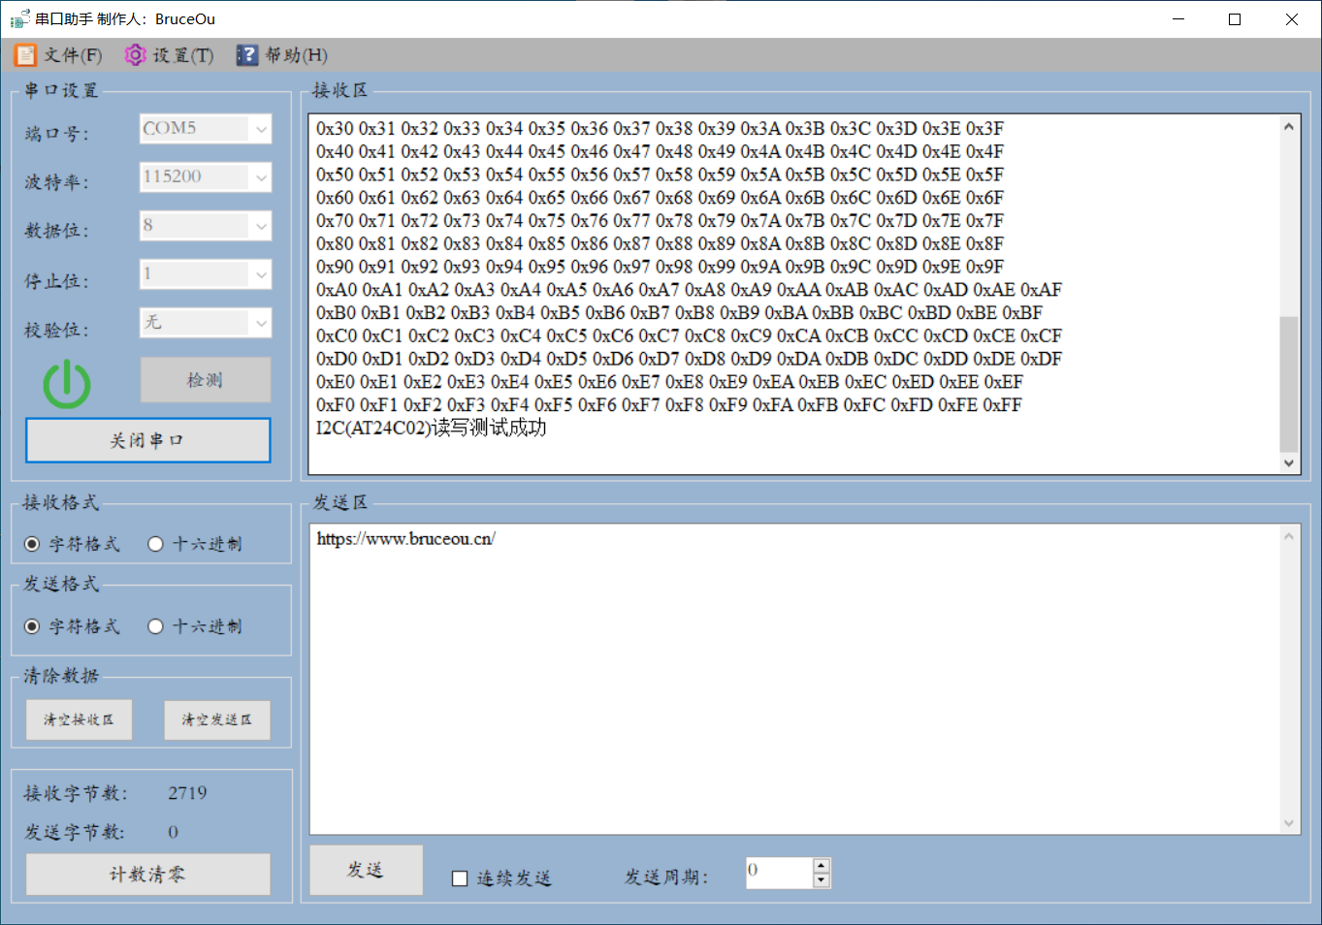Expand the 停止位 dropdown
The width and height of the screenshot is (1322, 925).
tap(261, 274)
